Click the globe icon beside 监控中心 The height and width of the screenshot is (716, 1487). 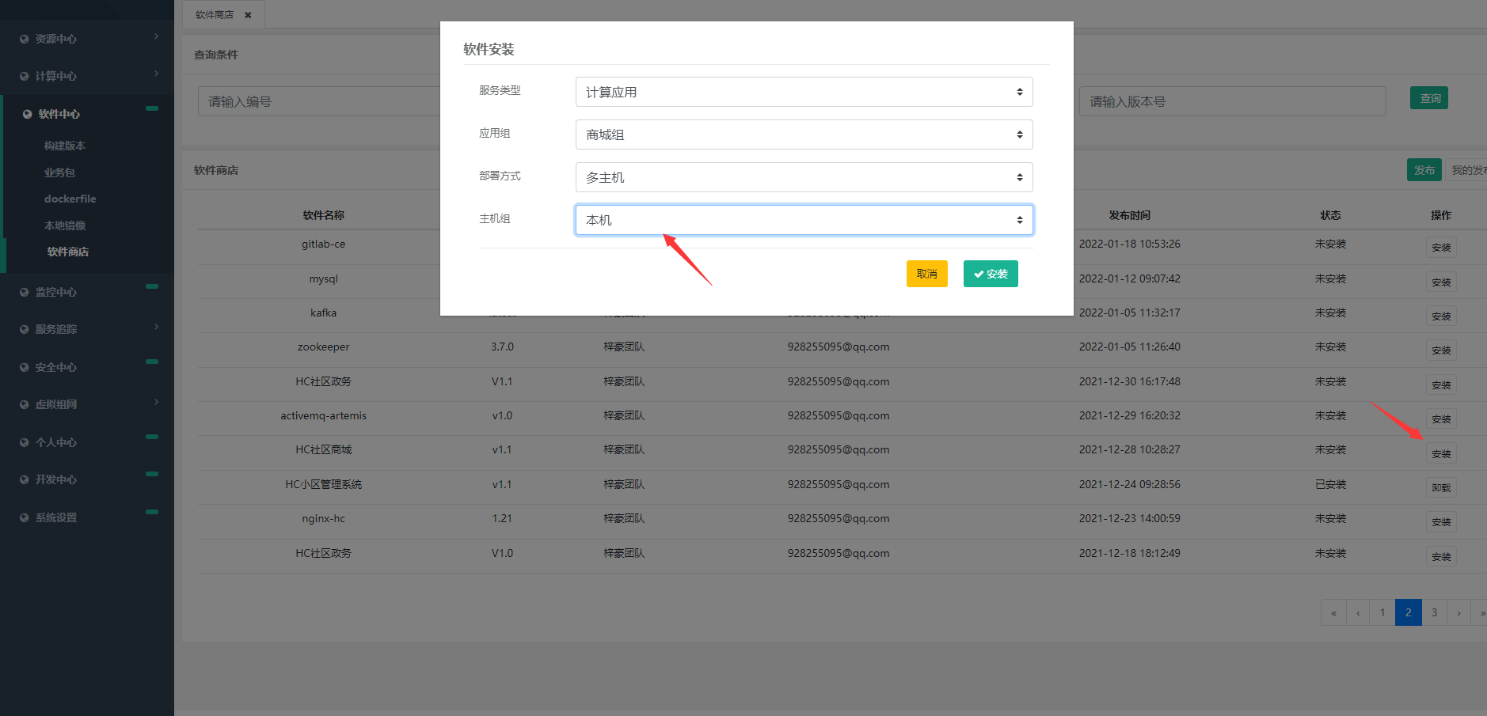24,292
